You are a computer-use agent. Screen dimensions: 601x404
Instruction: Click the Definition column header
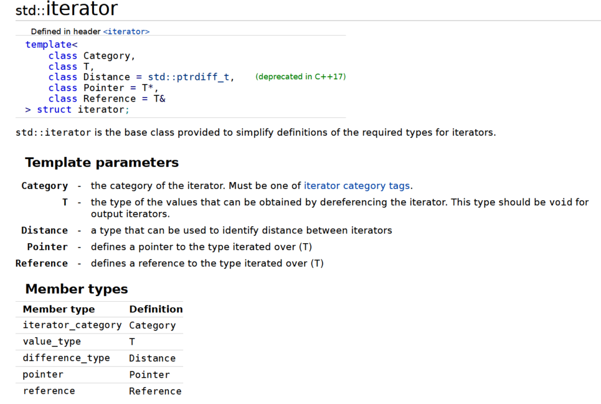156,309
